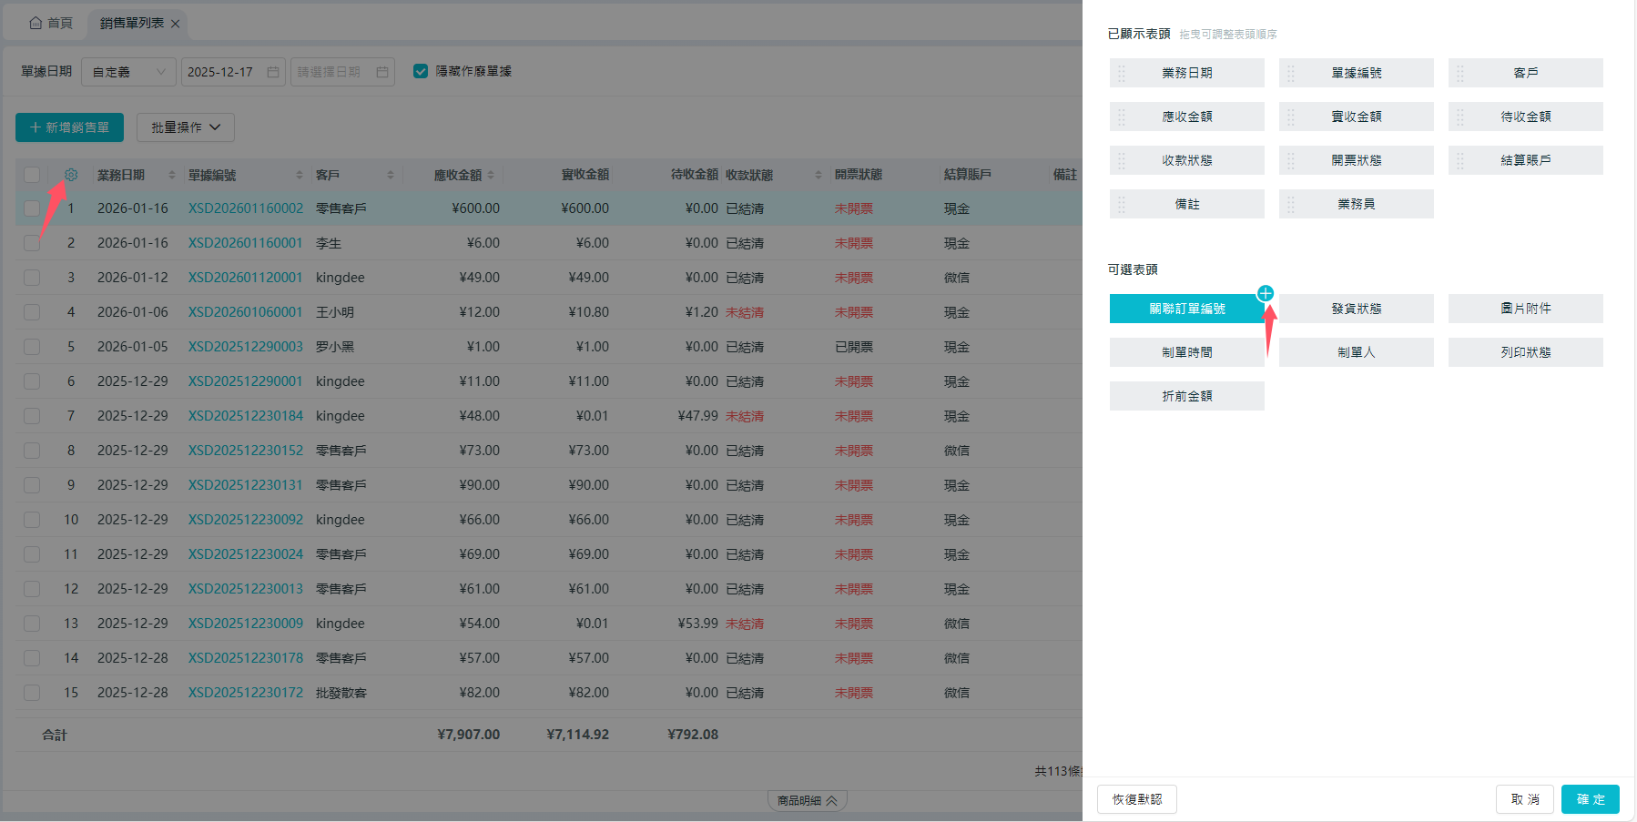
Task: Click drag handle on 單據編號 header chip
Action: (x=1291, y=74)
